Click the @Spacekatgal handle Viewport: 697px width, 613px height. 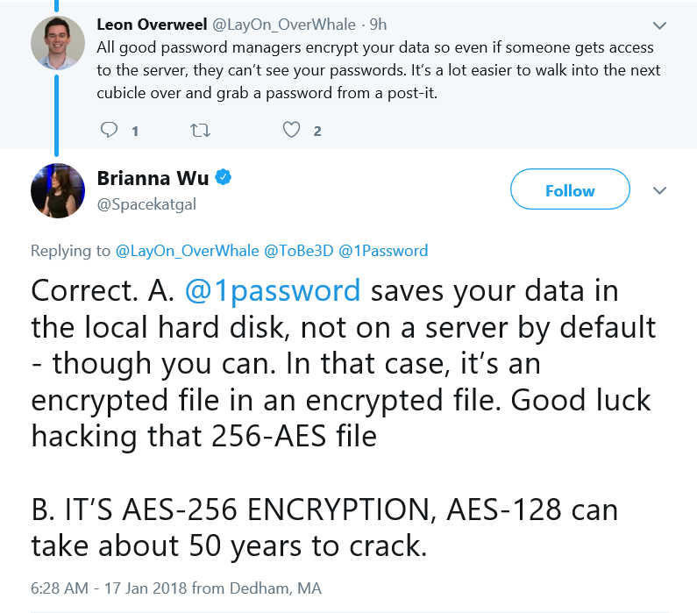(146, 204)
